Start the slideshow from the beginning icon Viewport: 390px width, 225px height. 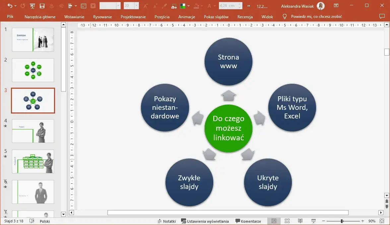pos(32,6)
